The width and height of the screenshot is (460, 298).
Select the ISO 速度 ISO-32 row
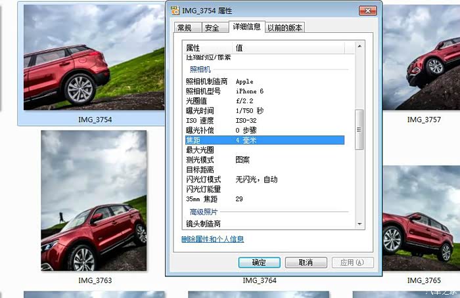pyautogui.click(x=265, y=120)
